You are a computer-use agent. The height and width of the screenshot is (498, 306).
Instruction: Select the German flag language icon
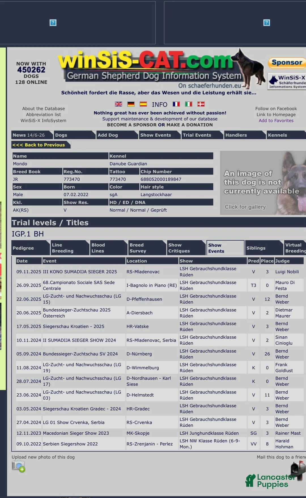[x=131, y=104]
